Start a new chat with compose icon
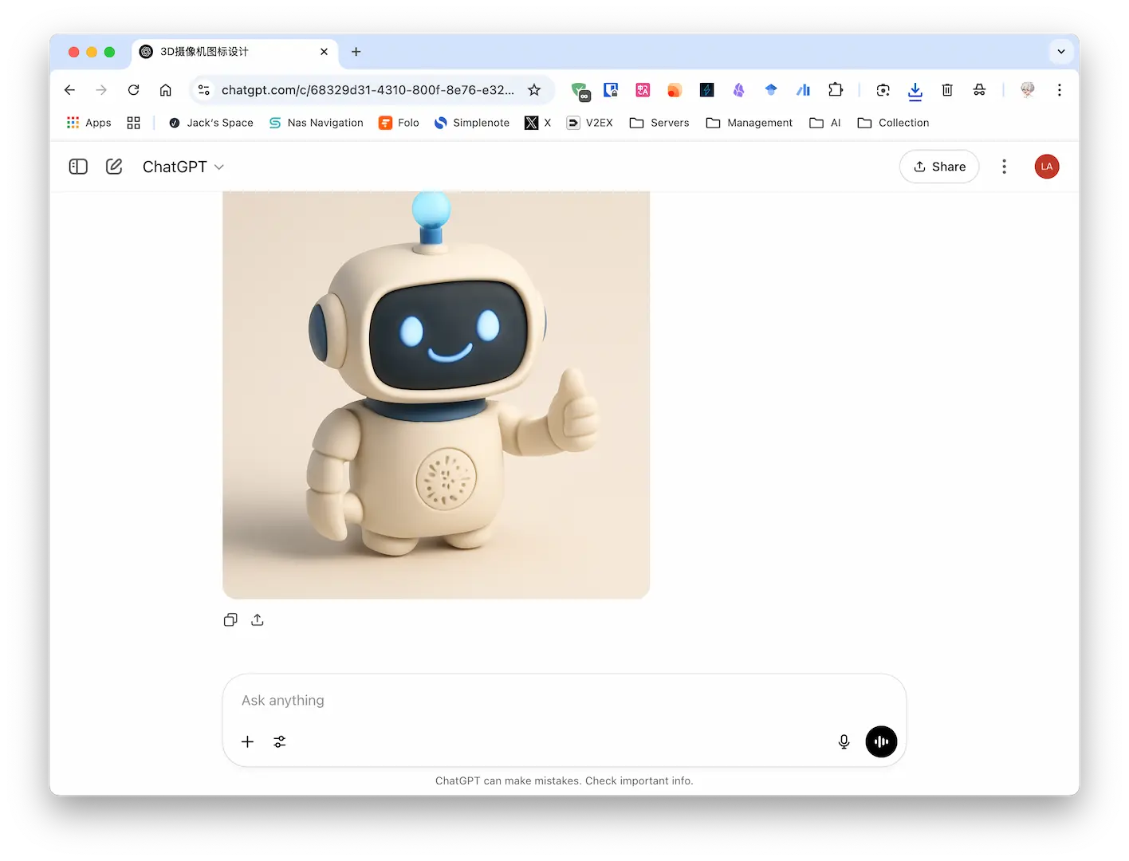This screenshot has height=861, width=1129. click(x=114, y=167)
